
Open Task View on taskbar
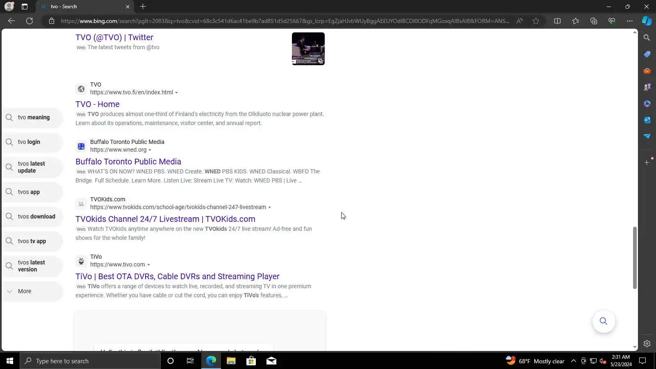coord(190,361)
